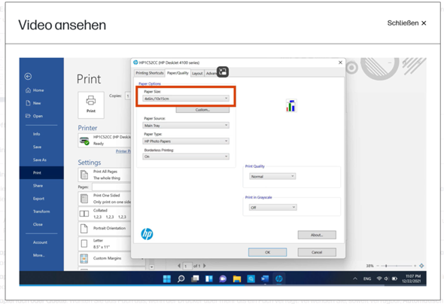Click the back arrow in Word sidebar
The image size is (444, 304).
click(x=28, y=76)
